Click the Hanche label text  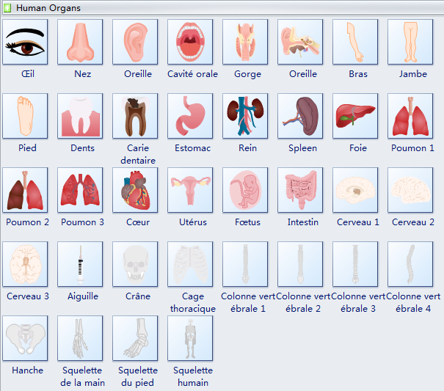click(x=27, y=370)
